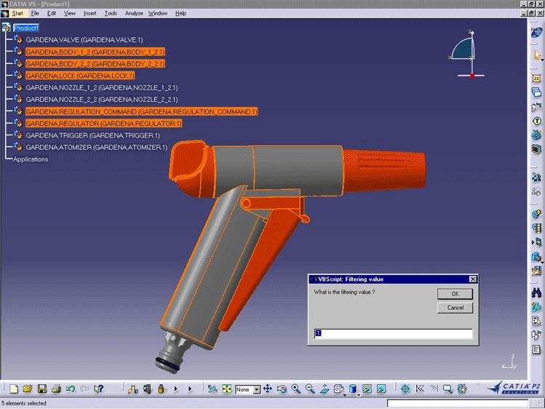Click OK in the filtering value dialog

tap(455, 294)
